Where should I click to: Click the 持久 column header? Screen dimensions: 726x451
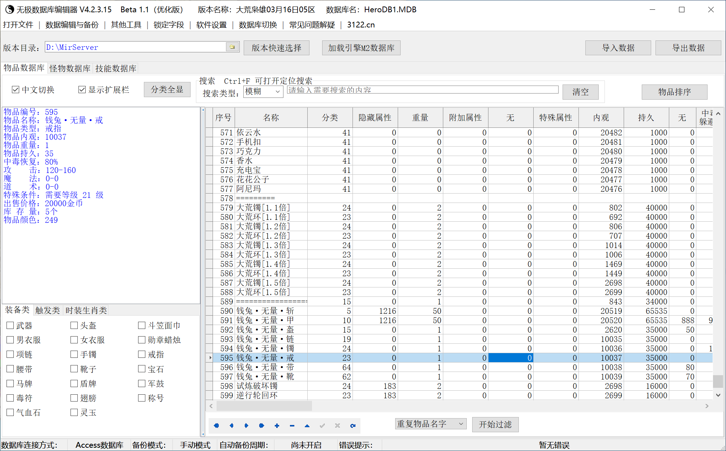click(646, 117)
